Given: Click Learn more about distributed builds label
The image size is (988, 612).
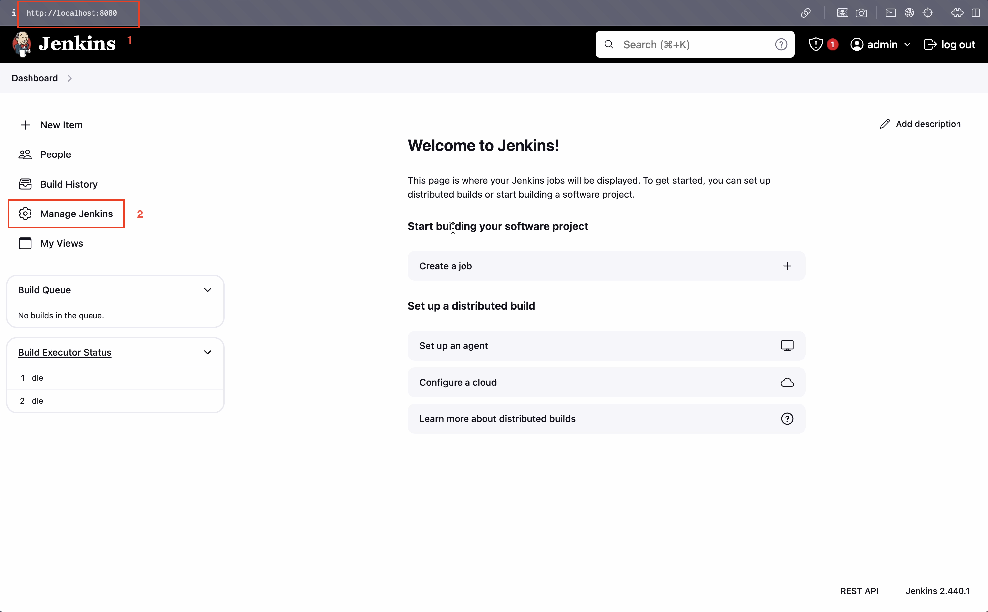Looking at the screenshot, I should pos(497,418).
